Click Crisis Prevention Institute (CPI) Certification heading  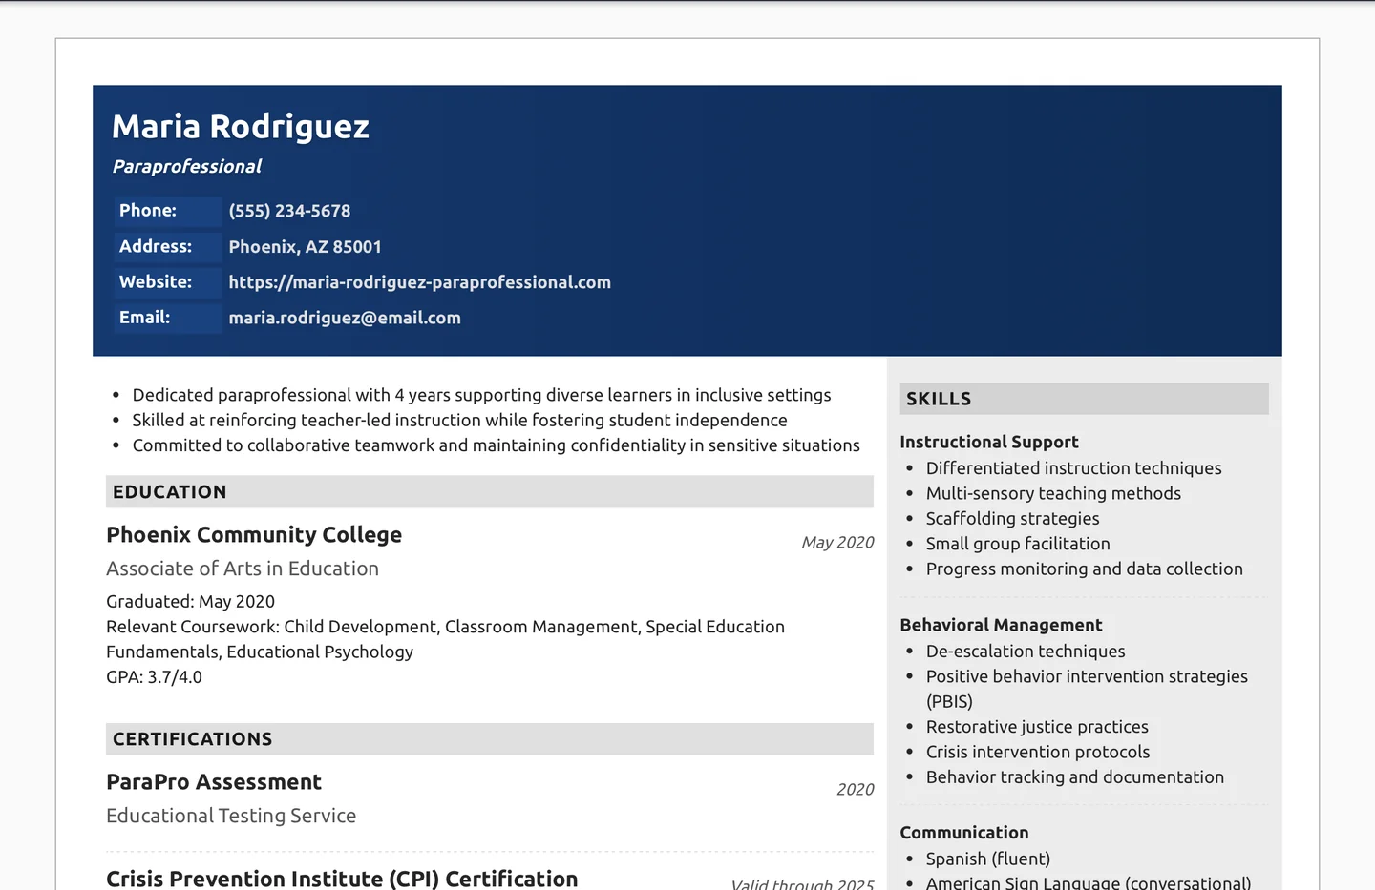click(x=342, y=879)
